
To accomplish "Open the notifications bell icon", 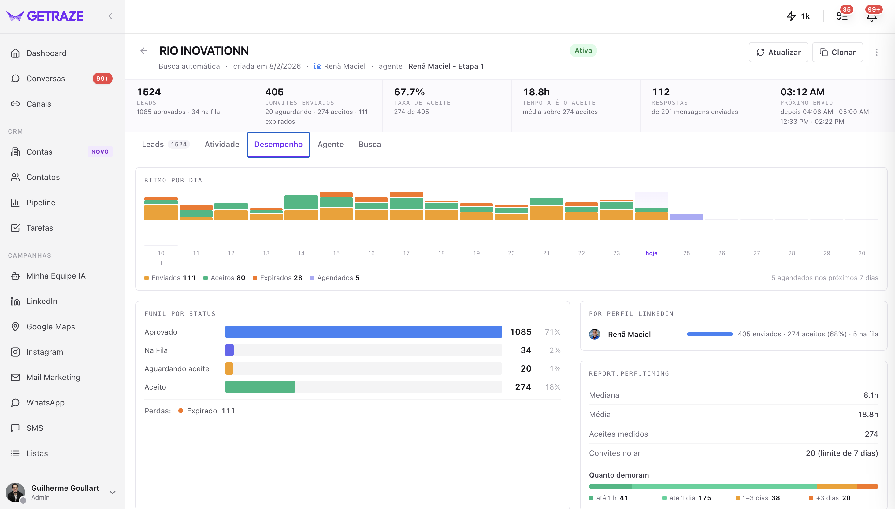I will coord(871,16).
